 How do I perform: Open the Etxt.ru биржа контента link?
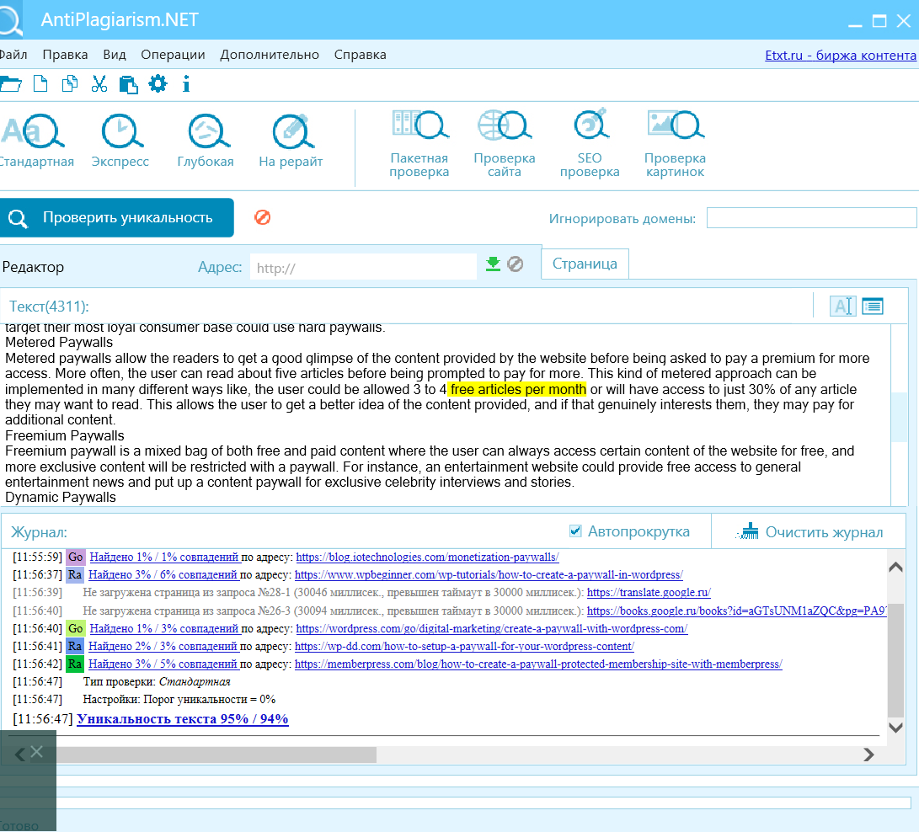[841, 55]
